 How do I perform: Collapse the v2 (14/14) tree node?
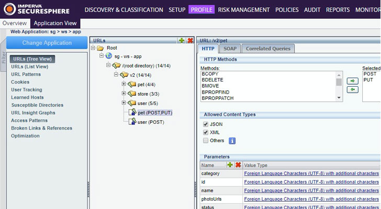click(x=116, y=75)
